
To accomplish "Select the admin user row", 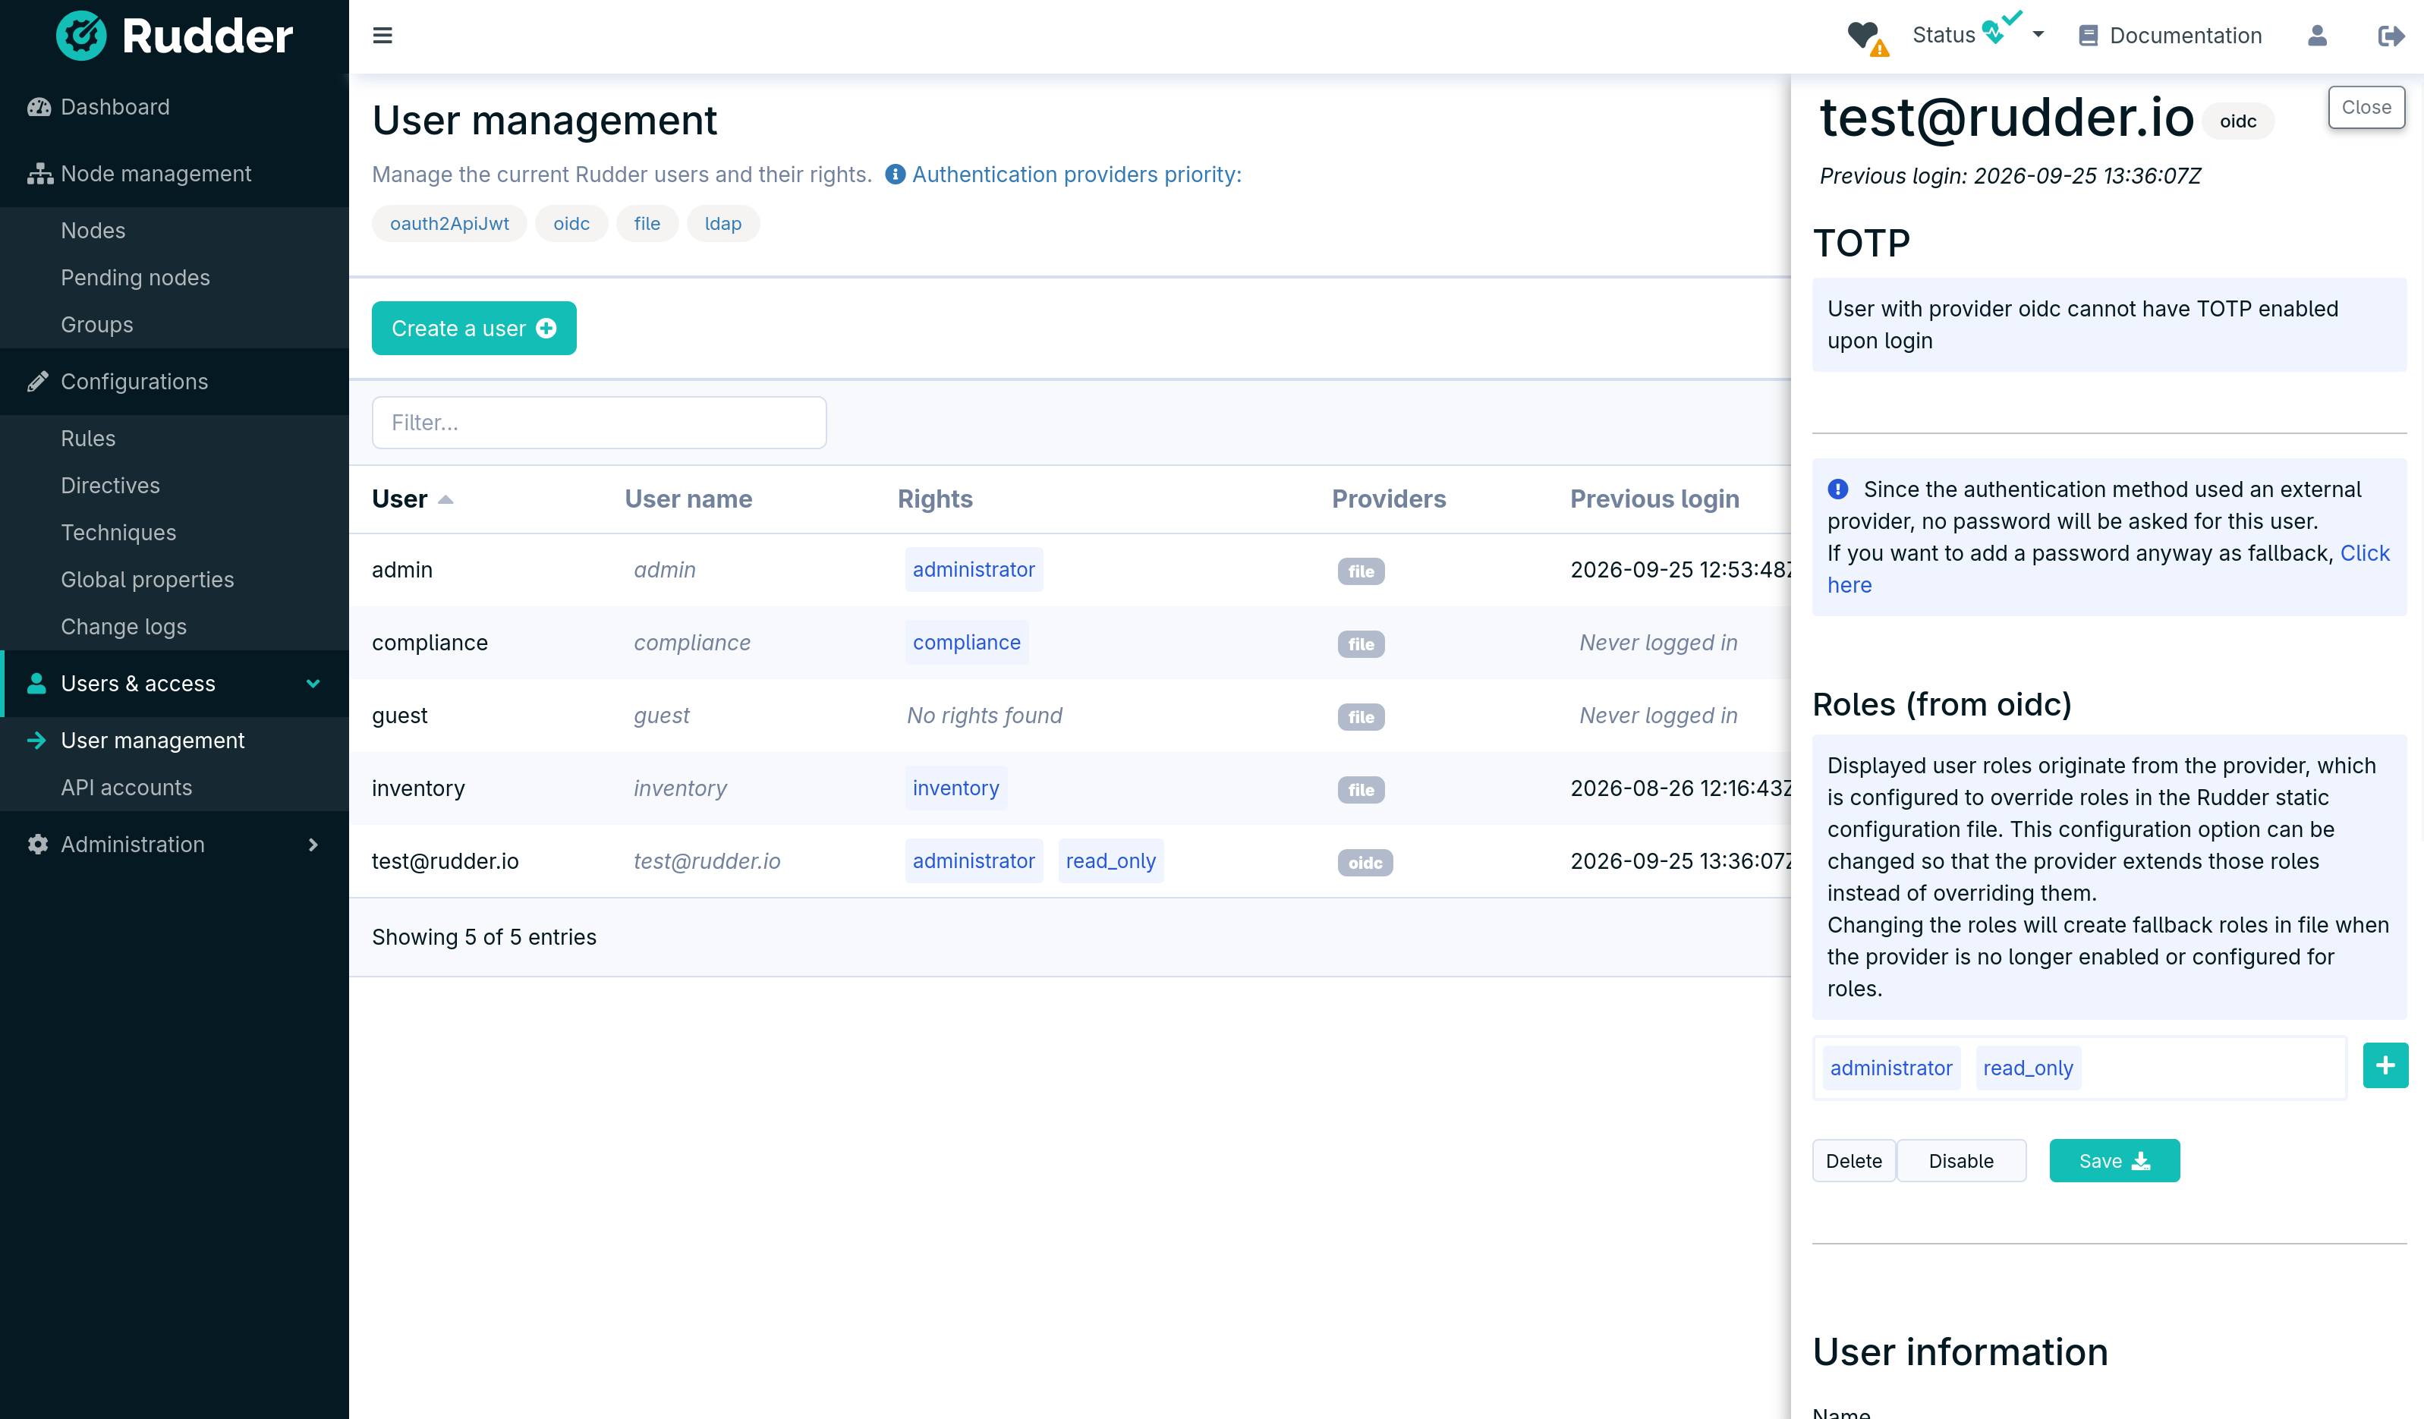I will click(1069, 570).
